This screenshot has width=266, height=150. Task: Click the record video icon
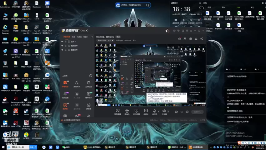[x=176, y=112]
